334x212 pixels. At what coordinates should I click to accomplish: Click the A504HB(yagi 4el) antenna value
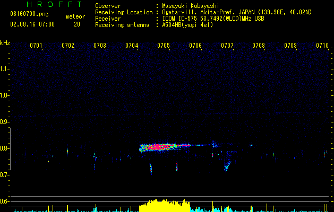[x=187, y=25]
